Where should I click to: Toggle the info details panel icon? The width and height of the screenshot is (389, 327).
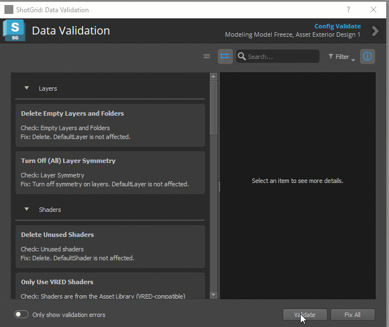(367, 56)
